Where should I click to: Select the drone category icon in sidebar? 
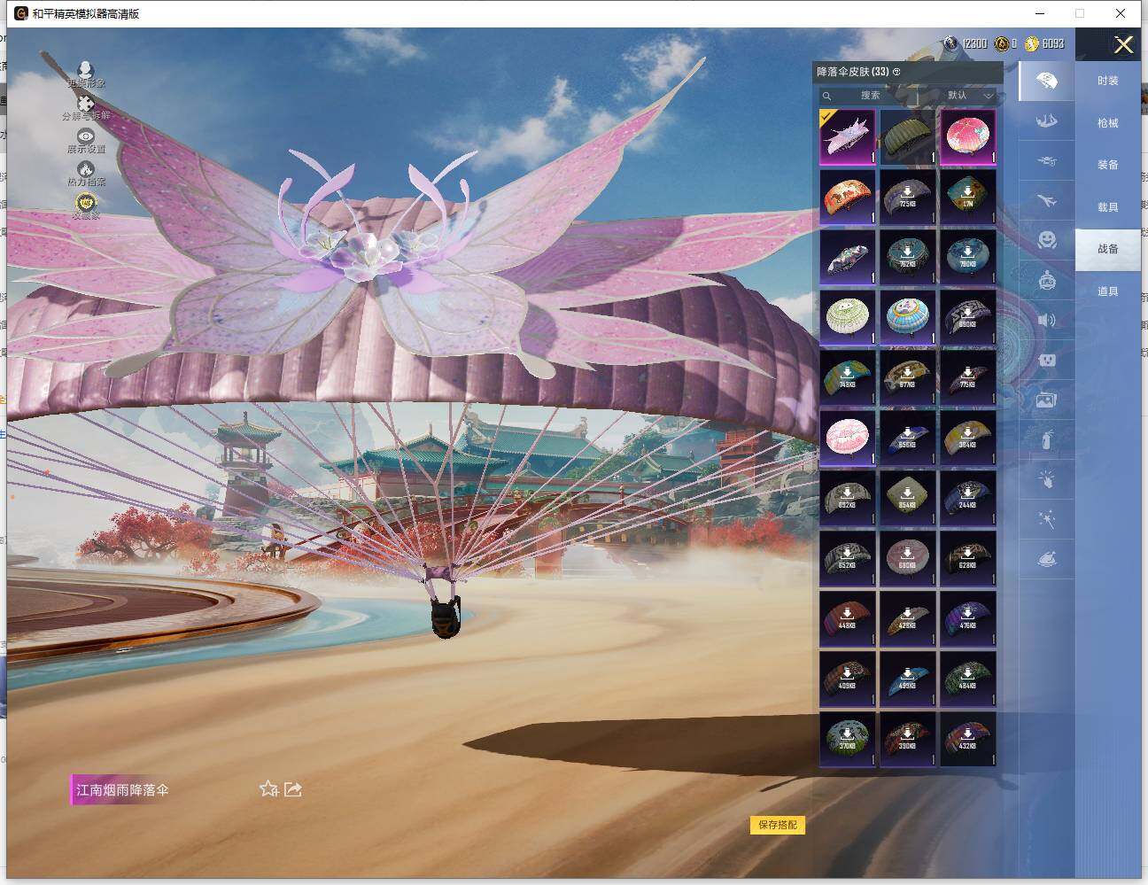click(x=1046, y=161)
